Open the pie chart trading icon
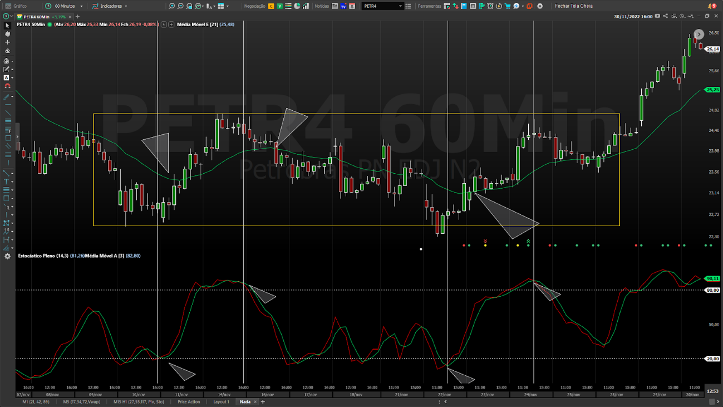 [x=297, y=6]
